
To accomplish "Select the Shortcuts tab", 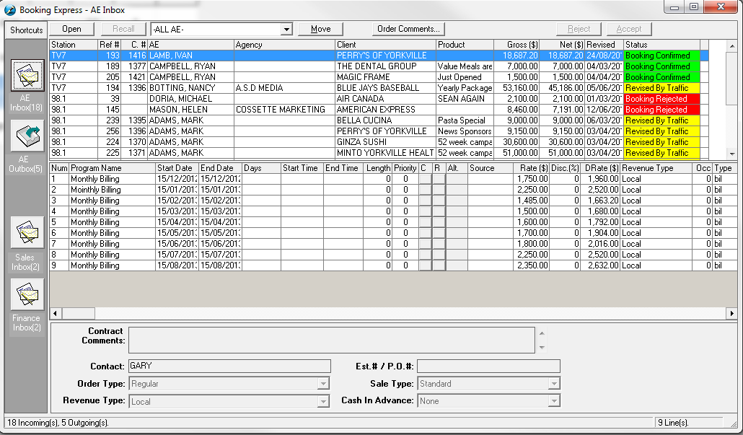I will click(x=27, y=30).
